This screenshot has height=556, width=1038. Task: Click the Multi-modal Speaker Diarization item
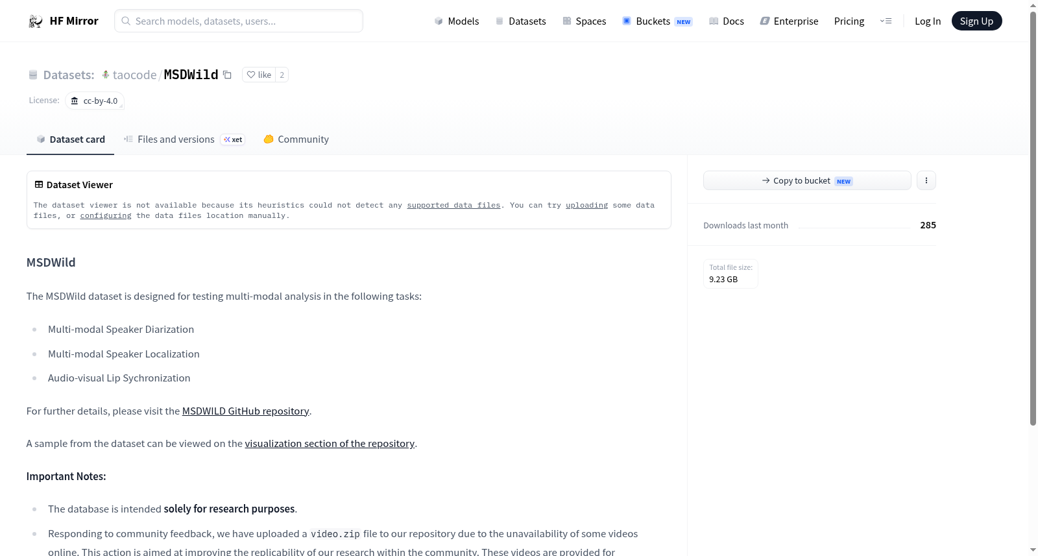tap(121, 329)
